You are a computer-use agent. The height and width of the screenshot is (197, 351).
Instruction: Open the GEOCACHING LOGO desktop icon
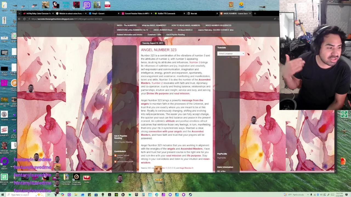tap(4, 179)
